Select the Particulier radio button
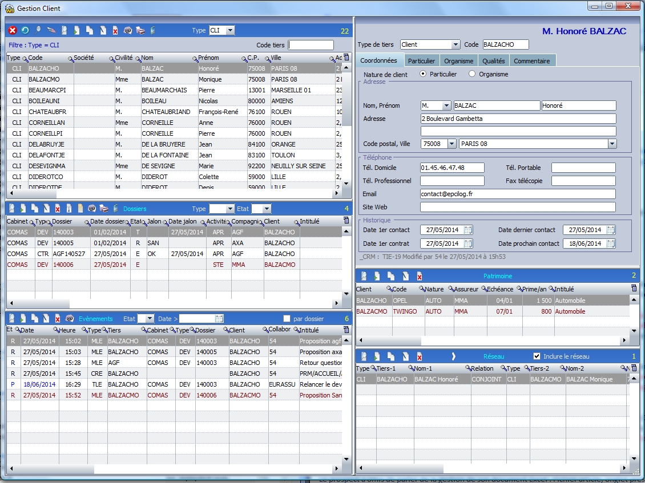Viewport: 645px width, 483px height. [x=423, y=74]
